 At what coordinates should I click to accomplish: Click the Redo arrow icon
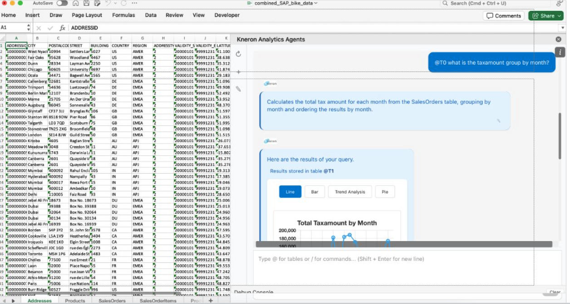pos(123,3)
